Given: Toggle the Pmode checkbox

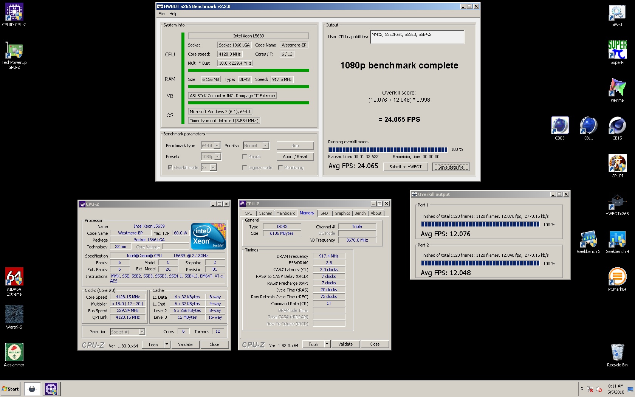Looking at the screenshot, I should 245,157.
